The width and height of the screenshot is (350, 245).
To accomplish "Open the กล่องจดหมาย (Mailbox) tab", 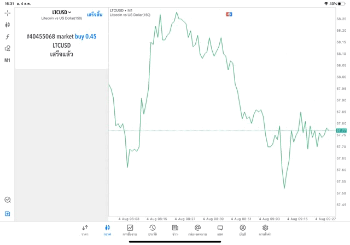I will (x=197, y=230).
